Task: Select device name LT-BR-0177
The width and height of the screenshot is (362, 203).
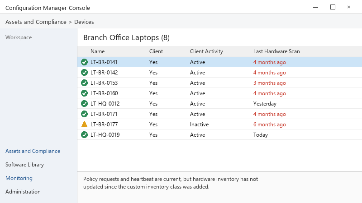Action: tap(104, 125)
